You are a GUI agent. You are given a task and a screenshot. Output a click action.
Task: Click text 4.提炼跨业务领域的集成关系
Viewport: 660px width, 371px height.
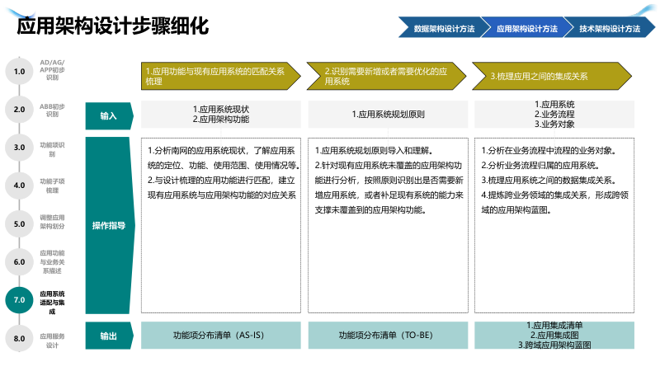click(535, 195)
